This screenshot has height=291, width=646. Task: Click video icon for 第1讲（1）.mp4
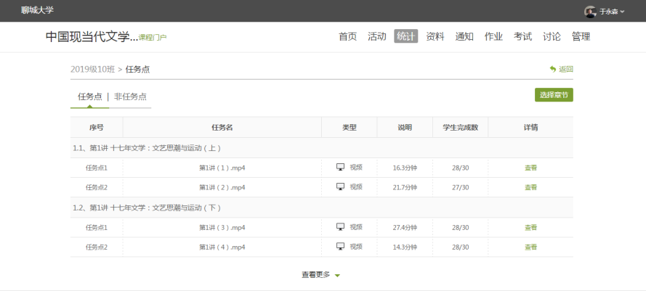click(340, 167)
